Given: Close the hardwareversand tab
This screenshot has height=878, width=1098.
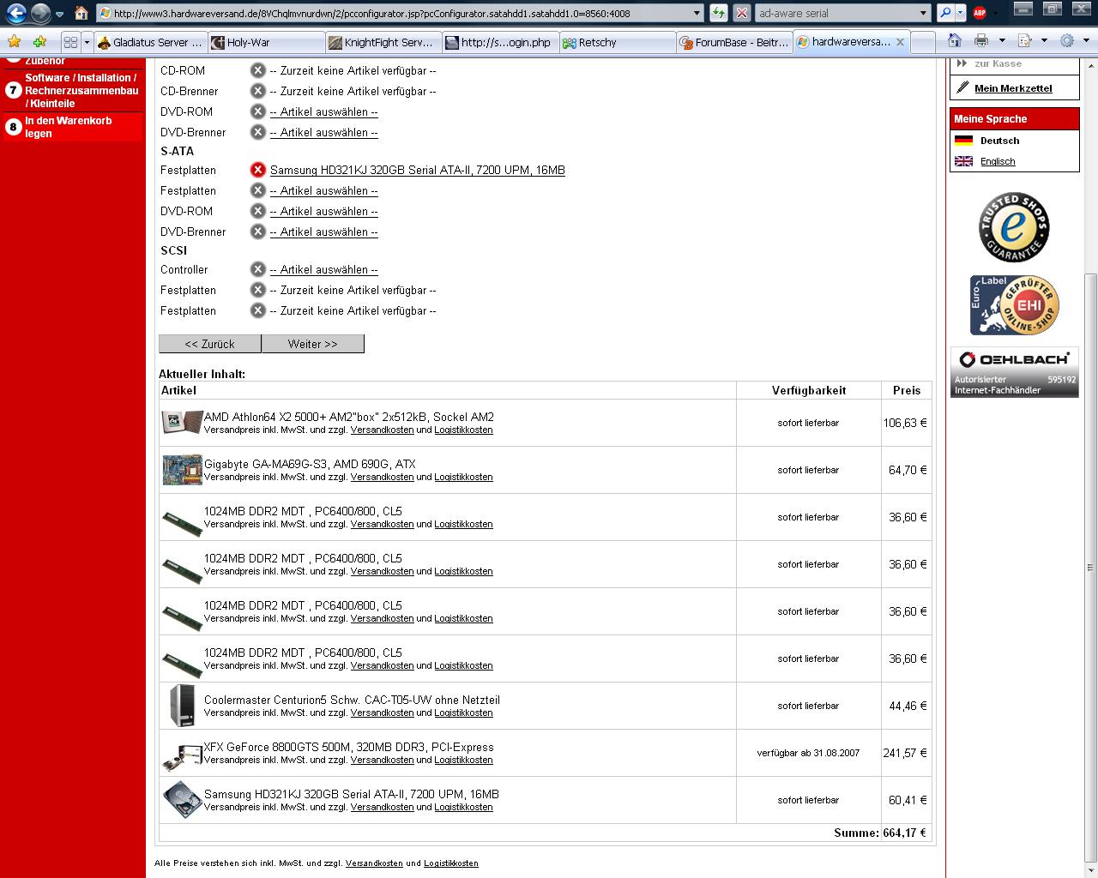Looking at the screenshot, I should pyautogui.click(x=900, y=41).
